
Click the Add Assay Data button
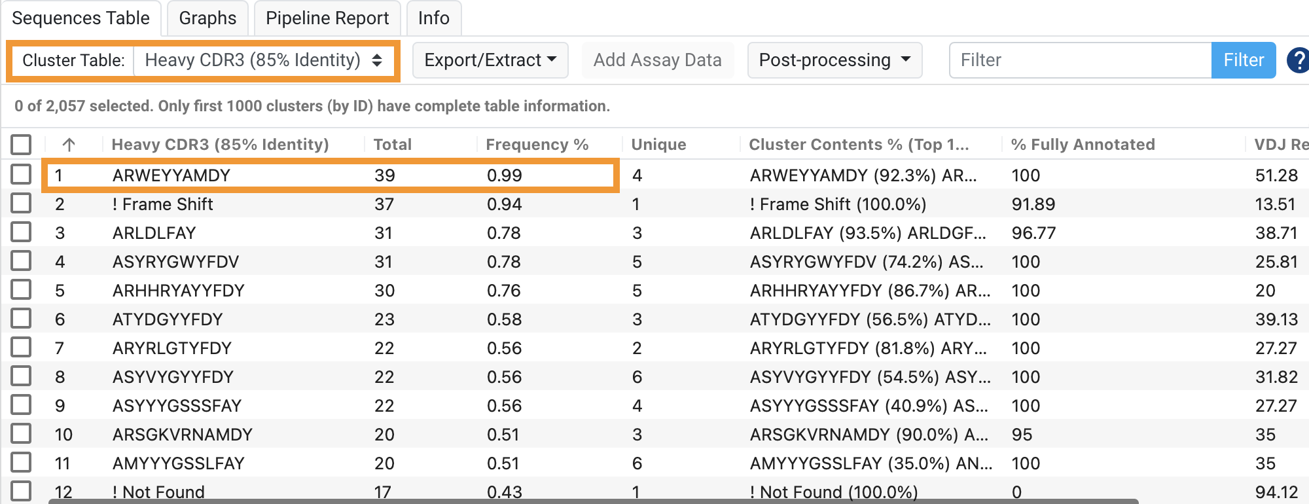click(x=657, y=60)
